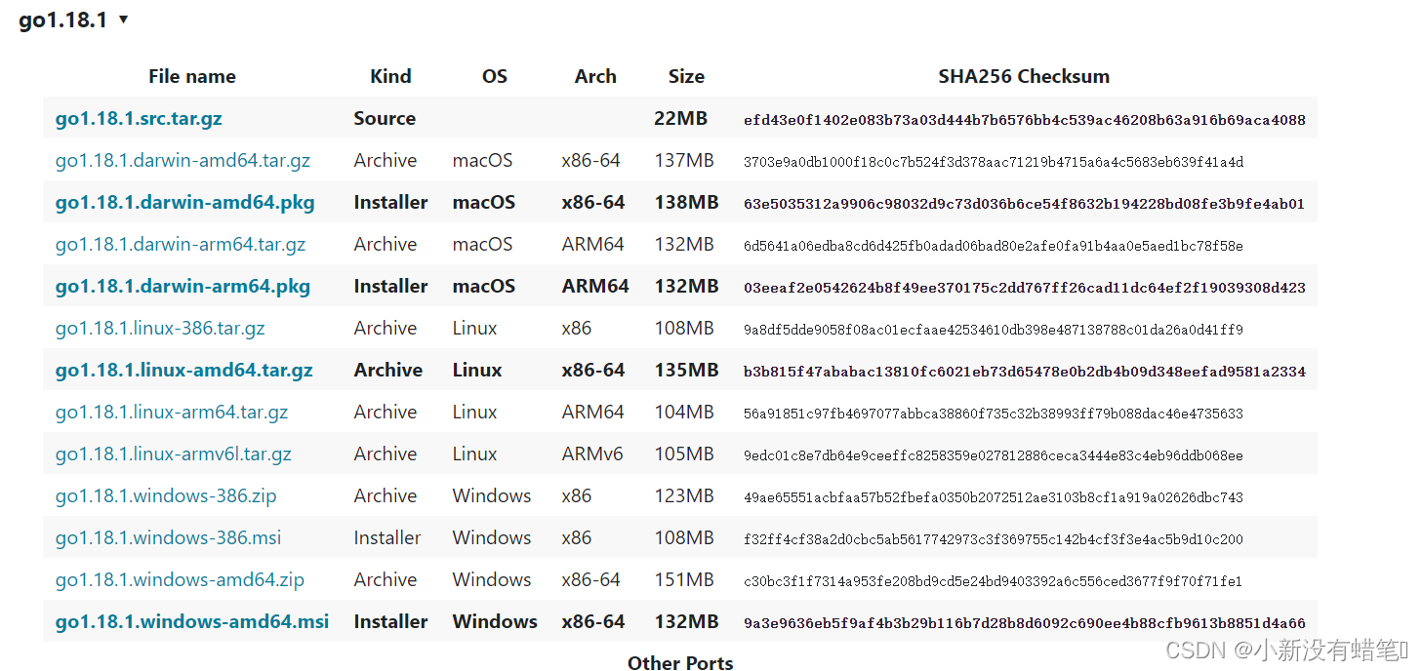The height and width of the screenshot is (671, 1422).
Task: Click the SHA256 checksum of windows-amd64.msi
Action: tap(1024, 623)
